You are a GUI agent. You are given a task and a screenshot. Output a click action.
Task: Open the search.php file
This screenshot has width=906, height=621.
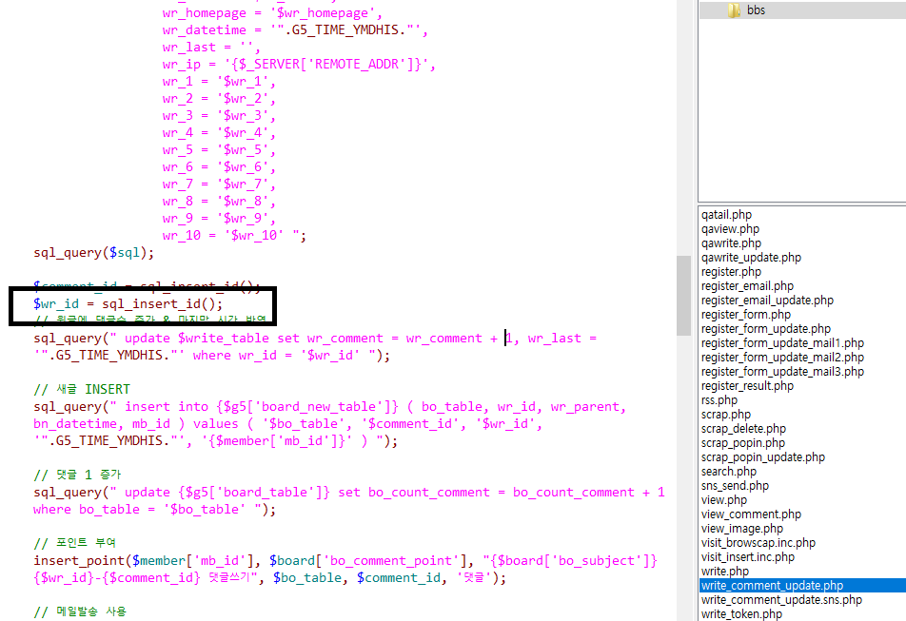click(728, 472)
